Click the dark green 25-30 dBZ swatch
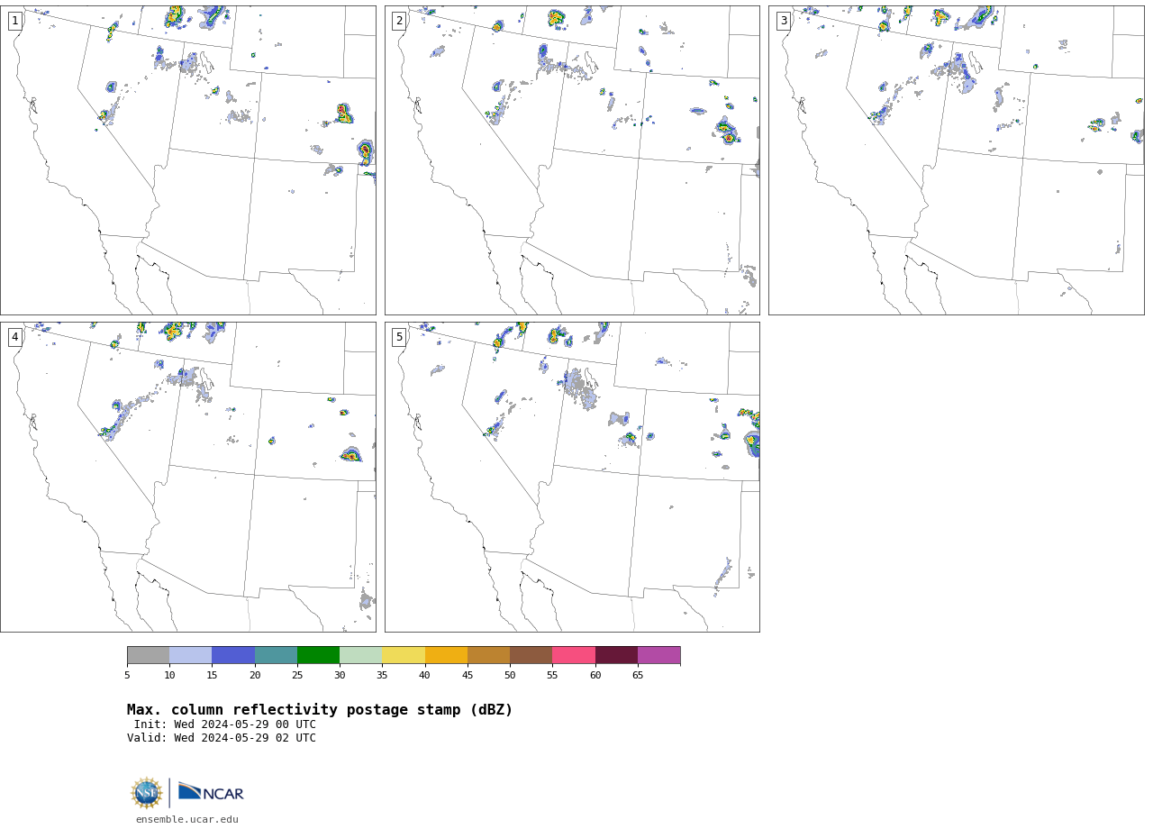 tap(318, 655)
